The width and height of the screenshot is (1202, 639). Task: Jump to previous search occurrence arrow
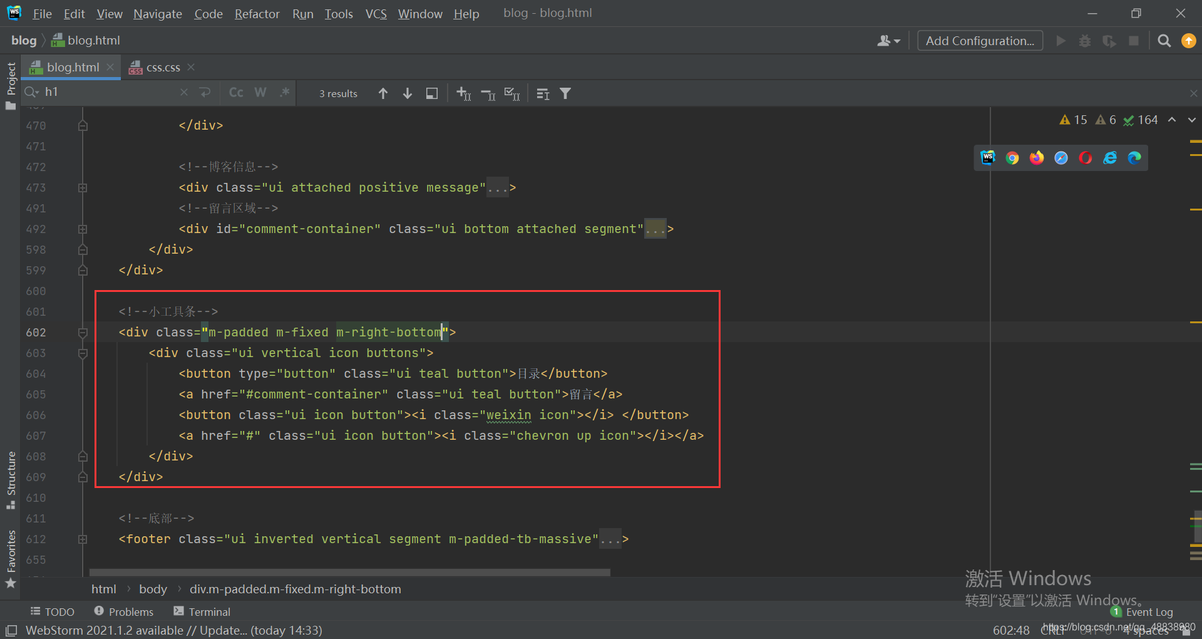pos(383,93)
